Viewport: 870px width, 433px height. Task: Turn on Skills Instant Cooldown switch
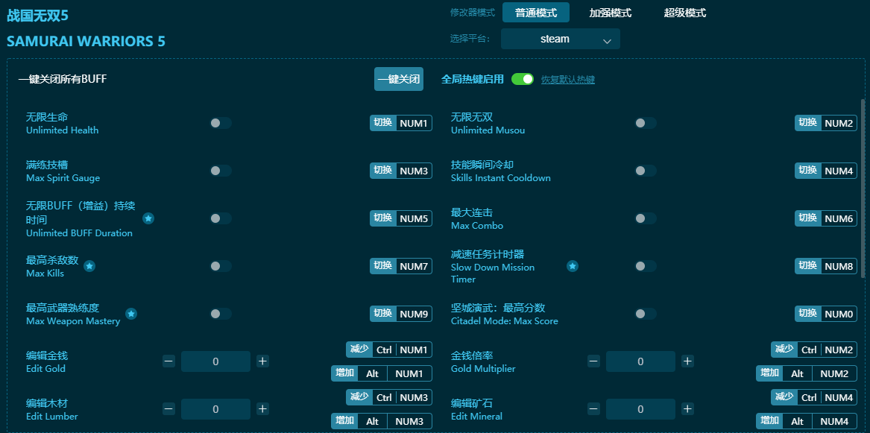point(645,171)
